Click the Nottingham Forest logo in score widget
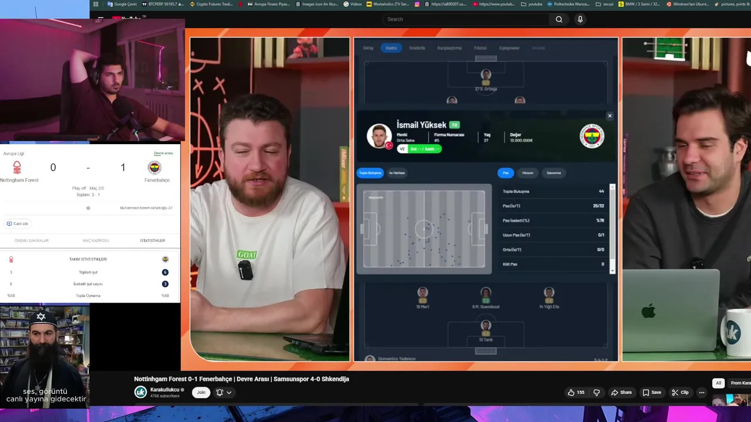This screenshot has width=751, height=422. point(17,168)
